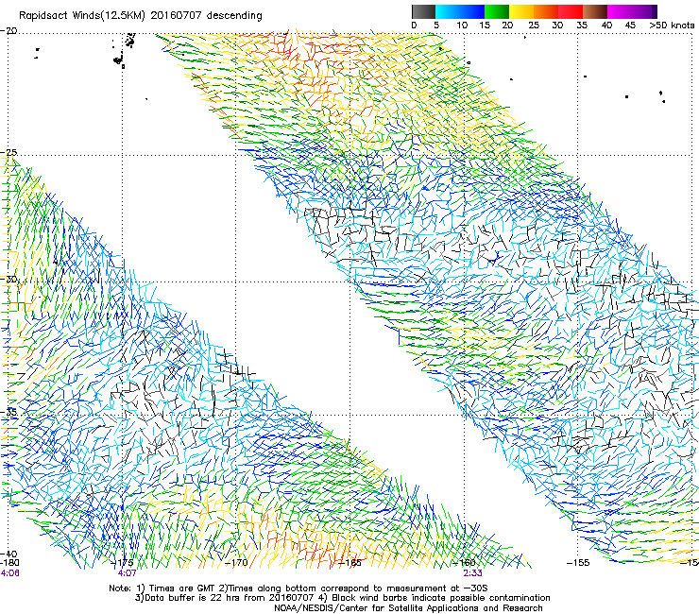The image size is (699, 614).
Task: Click the purple time label "4:08"
Action: point(9,572)
